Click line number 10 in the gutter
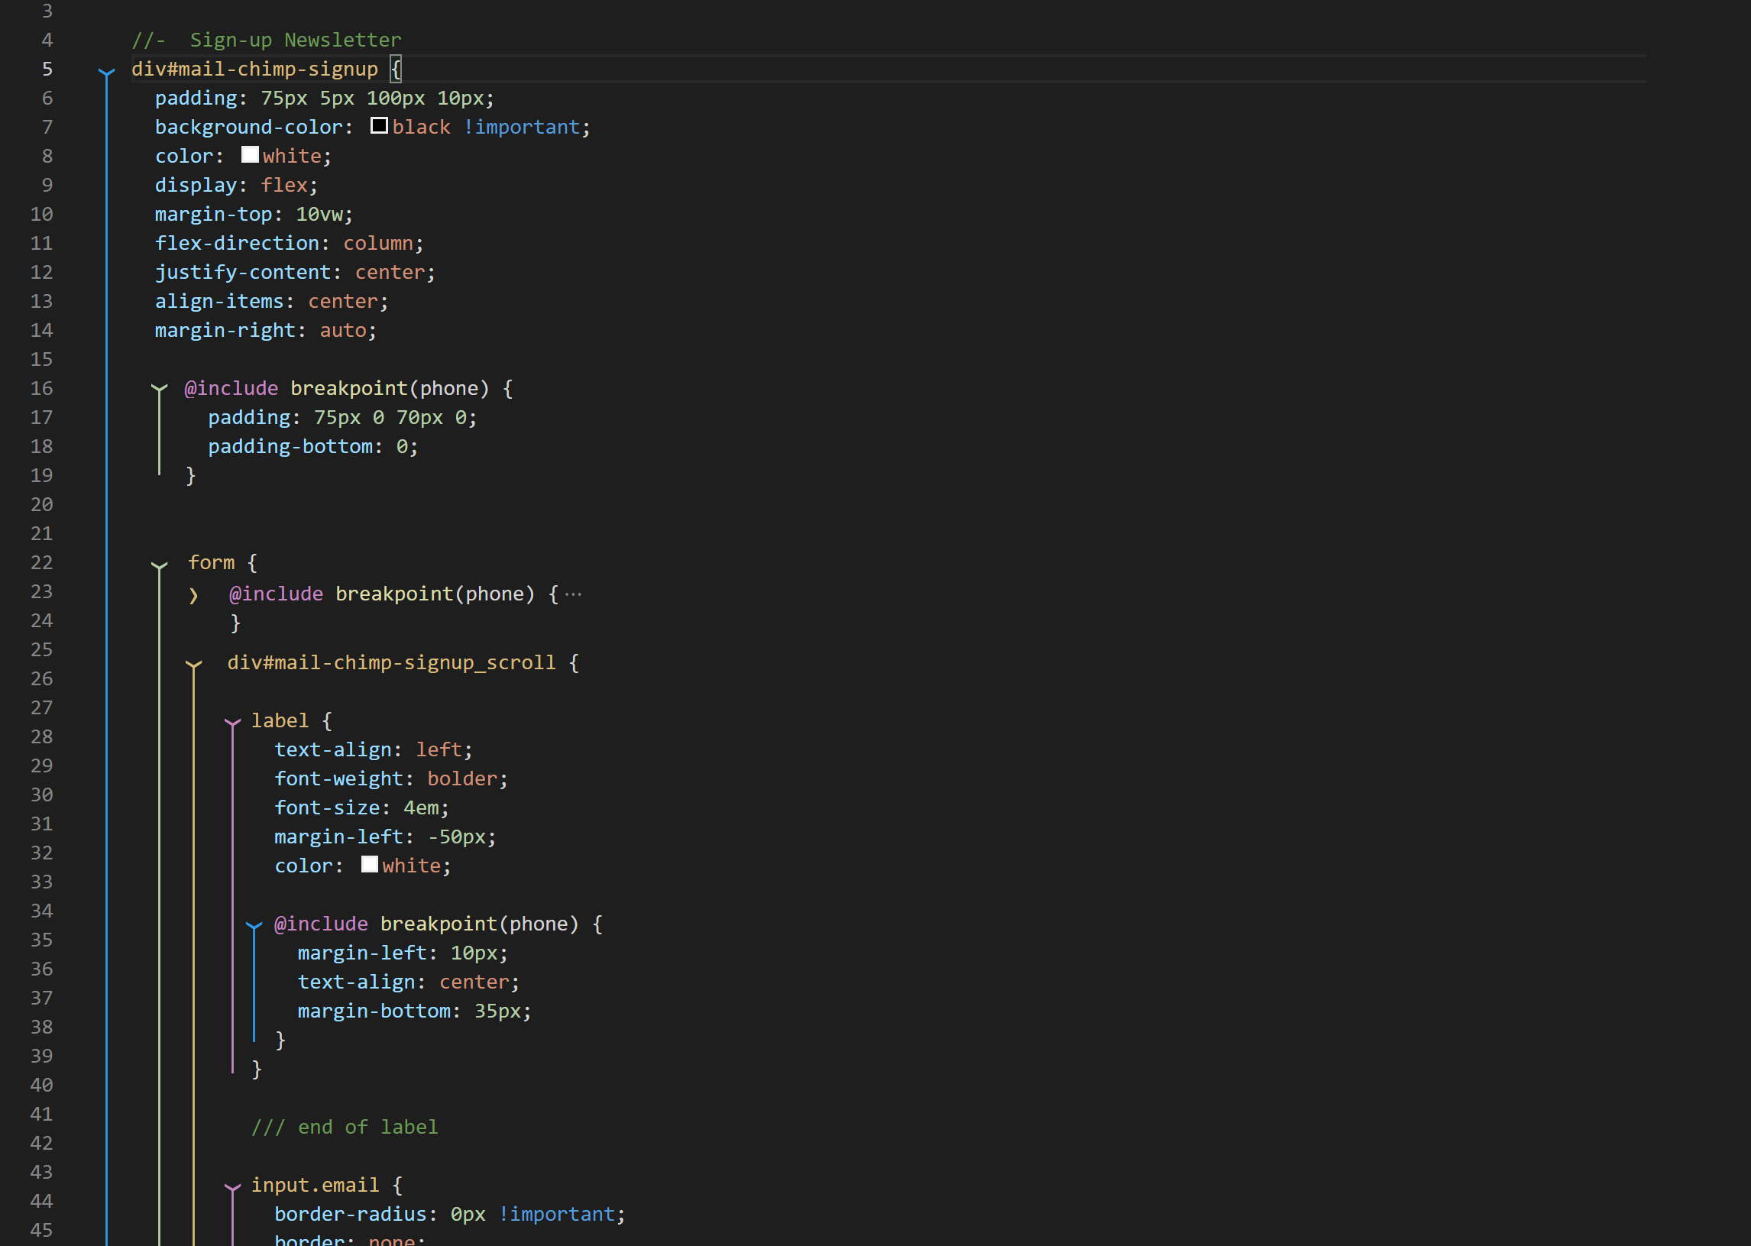Viewport: 1751px width, 1246px height. point(42,214)
